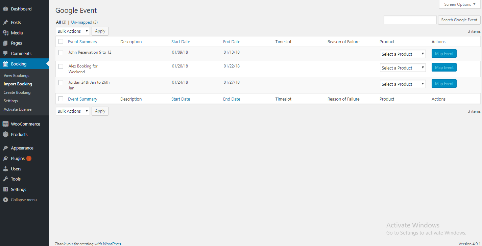
Task: Open the Appearance brush icon
Action: 6,148
